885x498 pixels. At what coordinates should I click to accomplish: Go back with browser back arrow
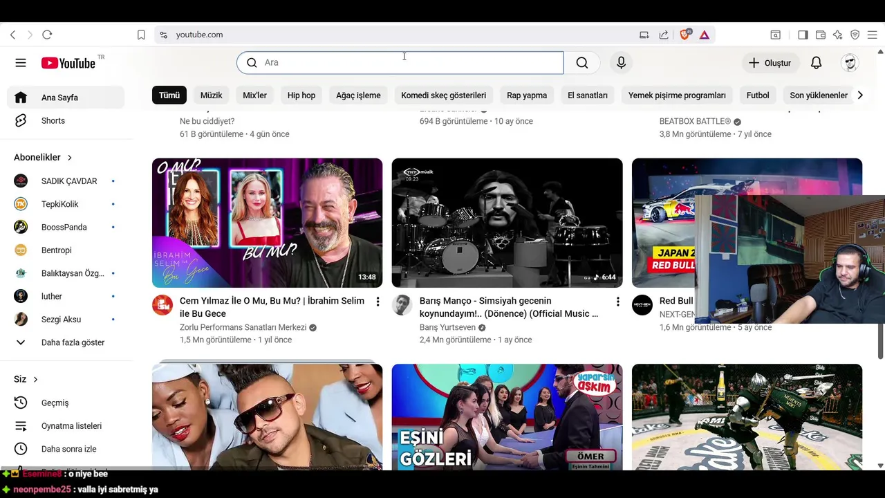pyautogui.click(x=12, y=35)
